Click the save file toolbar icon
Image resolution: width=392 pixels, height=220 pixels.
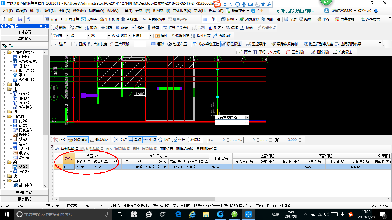pyautogui.click(x=20, y=19)
